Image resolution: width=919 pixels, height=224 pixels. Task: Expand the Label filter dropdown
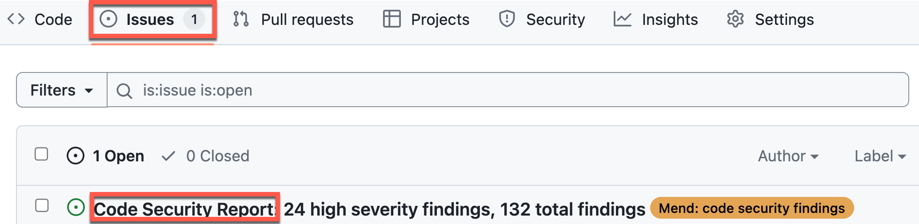[880, 156]
